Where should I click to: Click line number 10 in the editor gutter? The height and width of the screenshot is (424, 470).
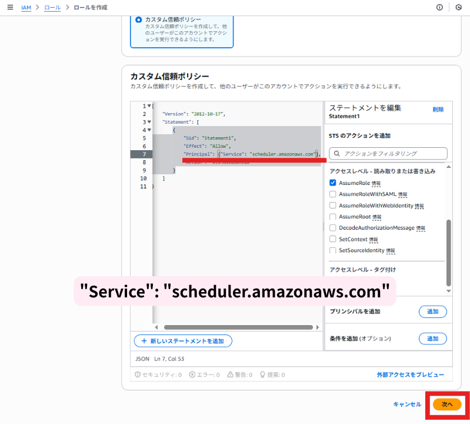pos(144,178)
